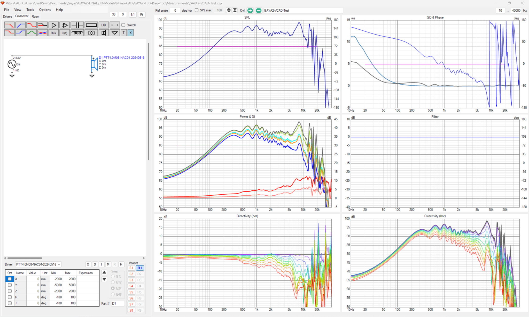Open the Help menu
This screenshot has width=529, height=317.
(x=59, y=10)
